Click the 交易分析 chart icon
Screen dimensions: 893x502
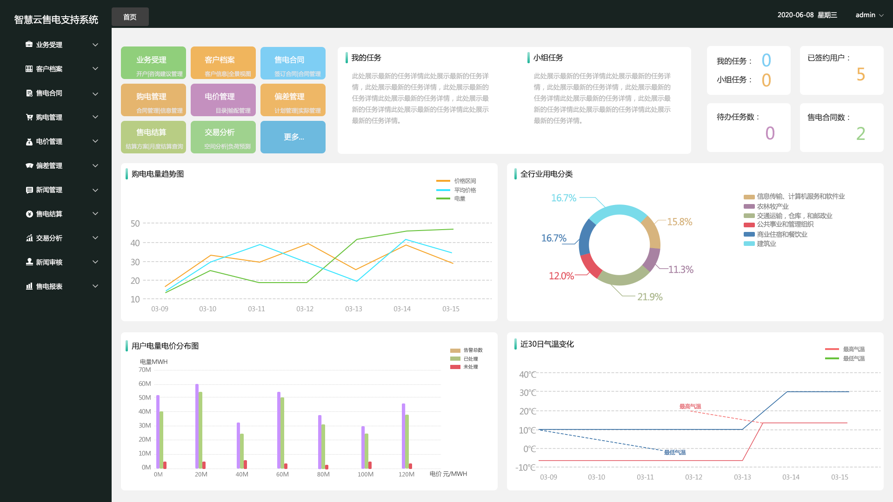tap(29, 238)
